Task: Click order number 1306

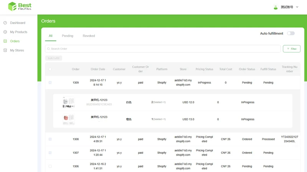Action: 76,166
